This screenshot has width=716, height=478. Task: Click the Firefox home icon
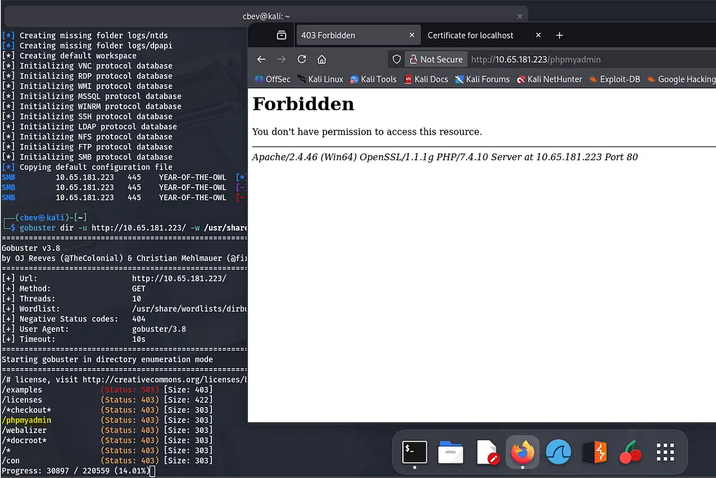click(322, 59)
